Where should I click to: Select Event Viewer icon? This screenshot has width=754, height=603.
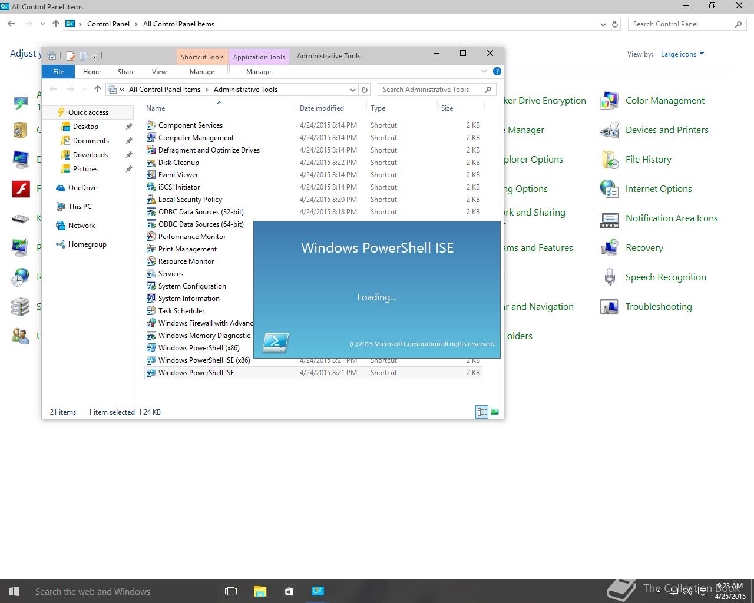click(151, 175)
